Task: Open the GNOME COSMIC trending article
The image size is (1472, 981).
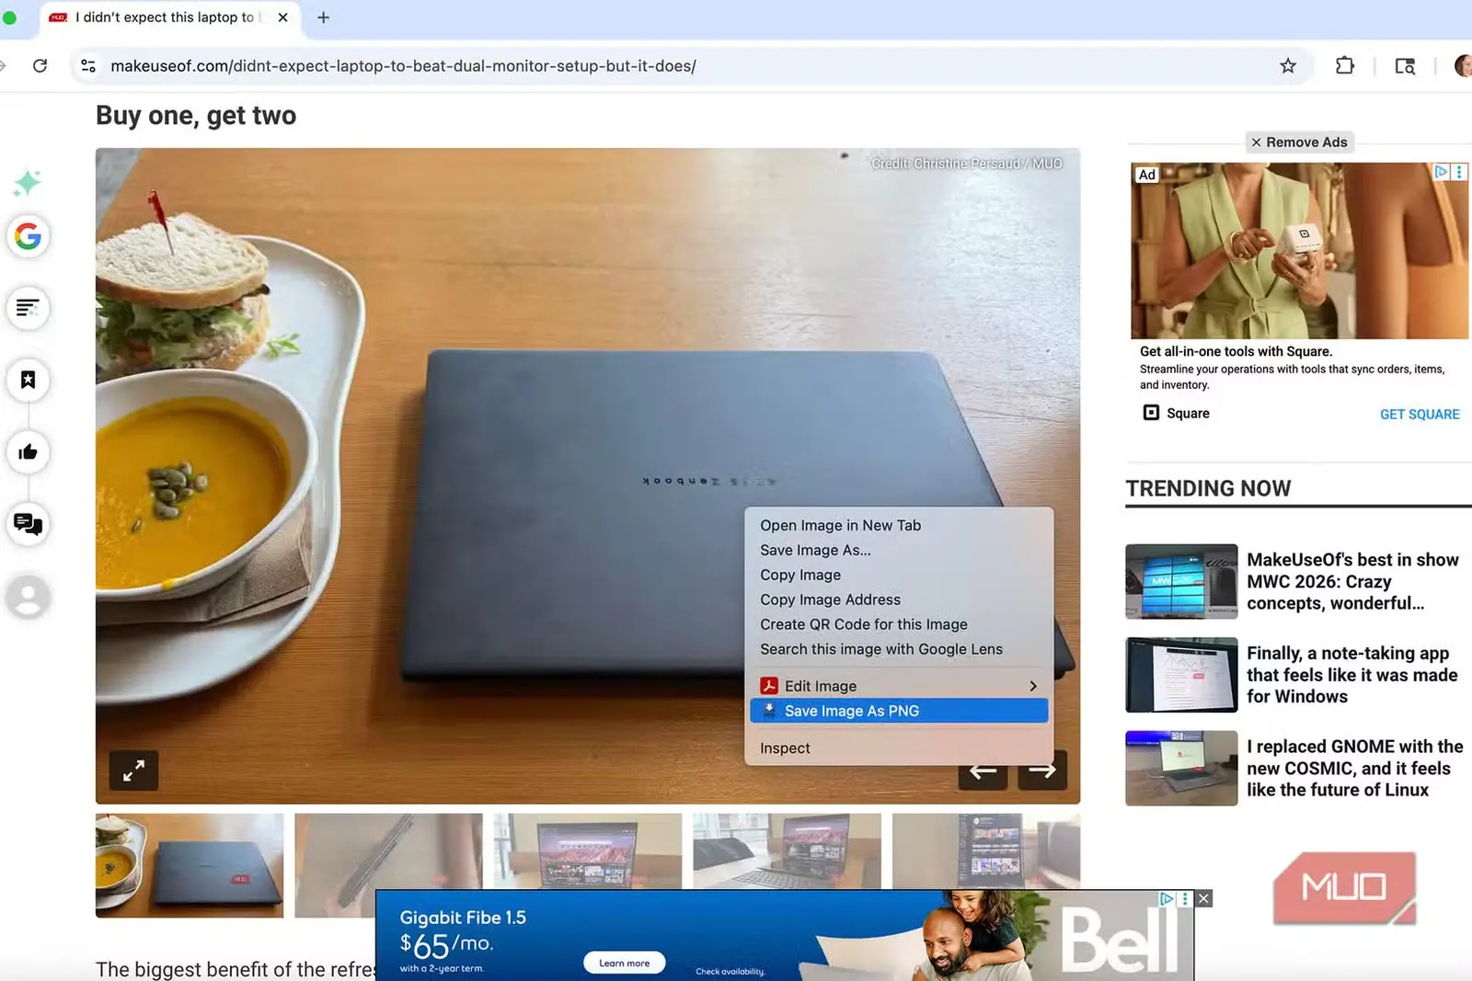Action: tap(1354, 769)
